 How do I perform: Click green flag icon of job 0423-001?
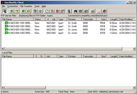(x=6, y=23)
